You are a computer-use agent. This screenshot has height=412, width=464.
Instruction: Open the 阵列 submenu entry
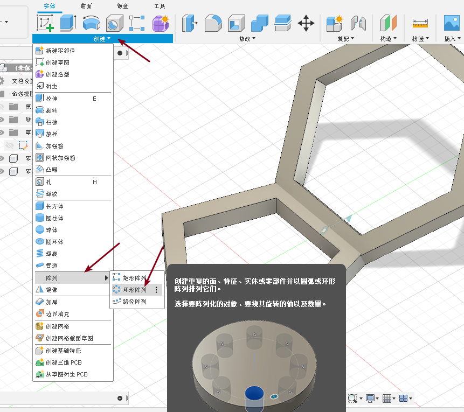click(x=73, y=278)
